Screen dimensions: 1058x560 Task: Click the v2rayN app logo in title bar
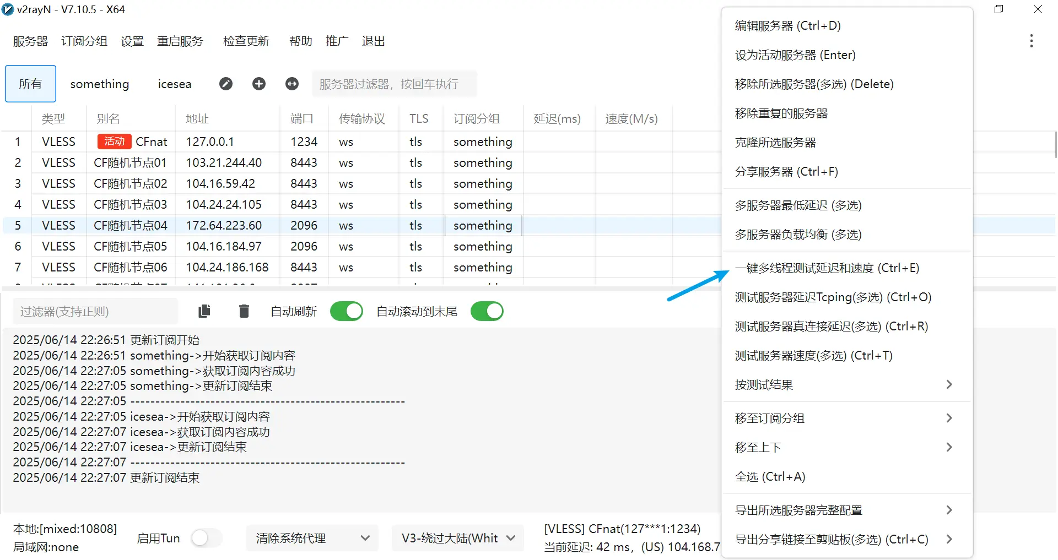pos(8,9)
